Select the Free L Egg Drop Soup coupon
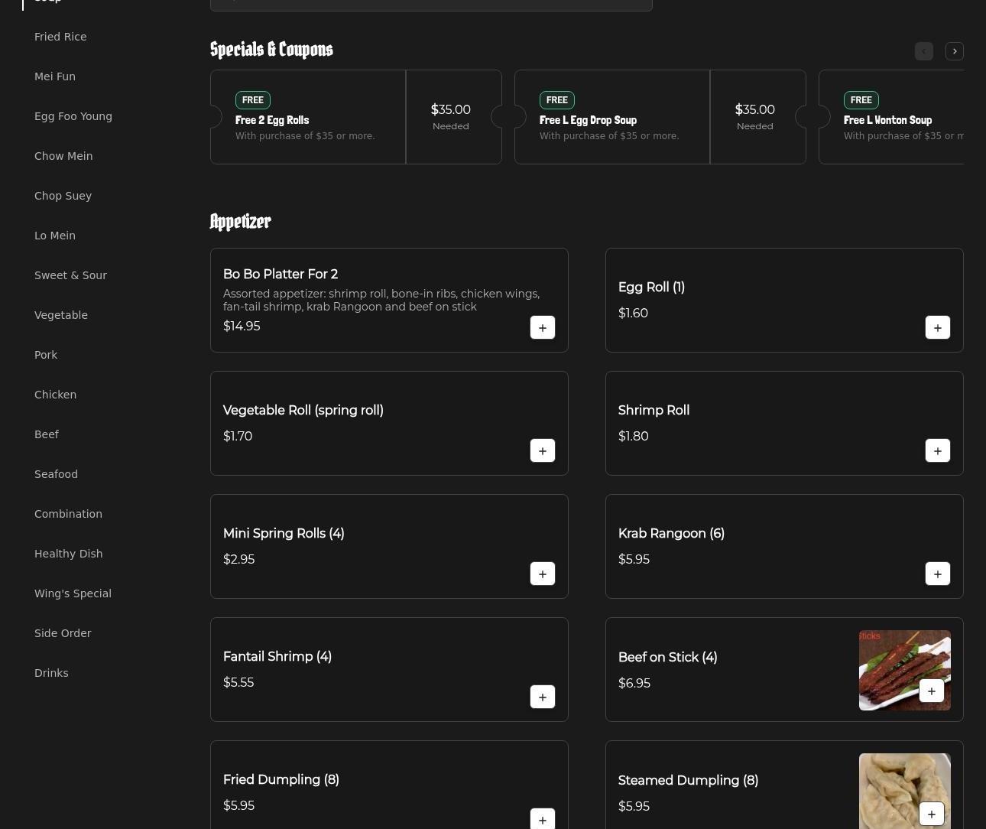986x829 pixels. 660,117
